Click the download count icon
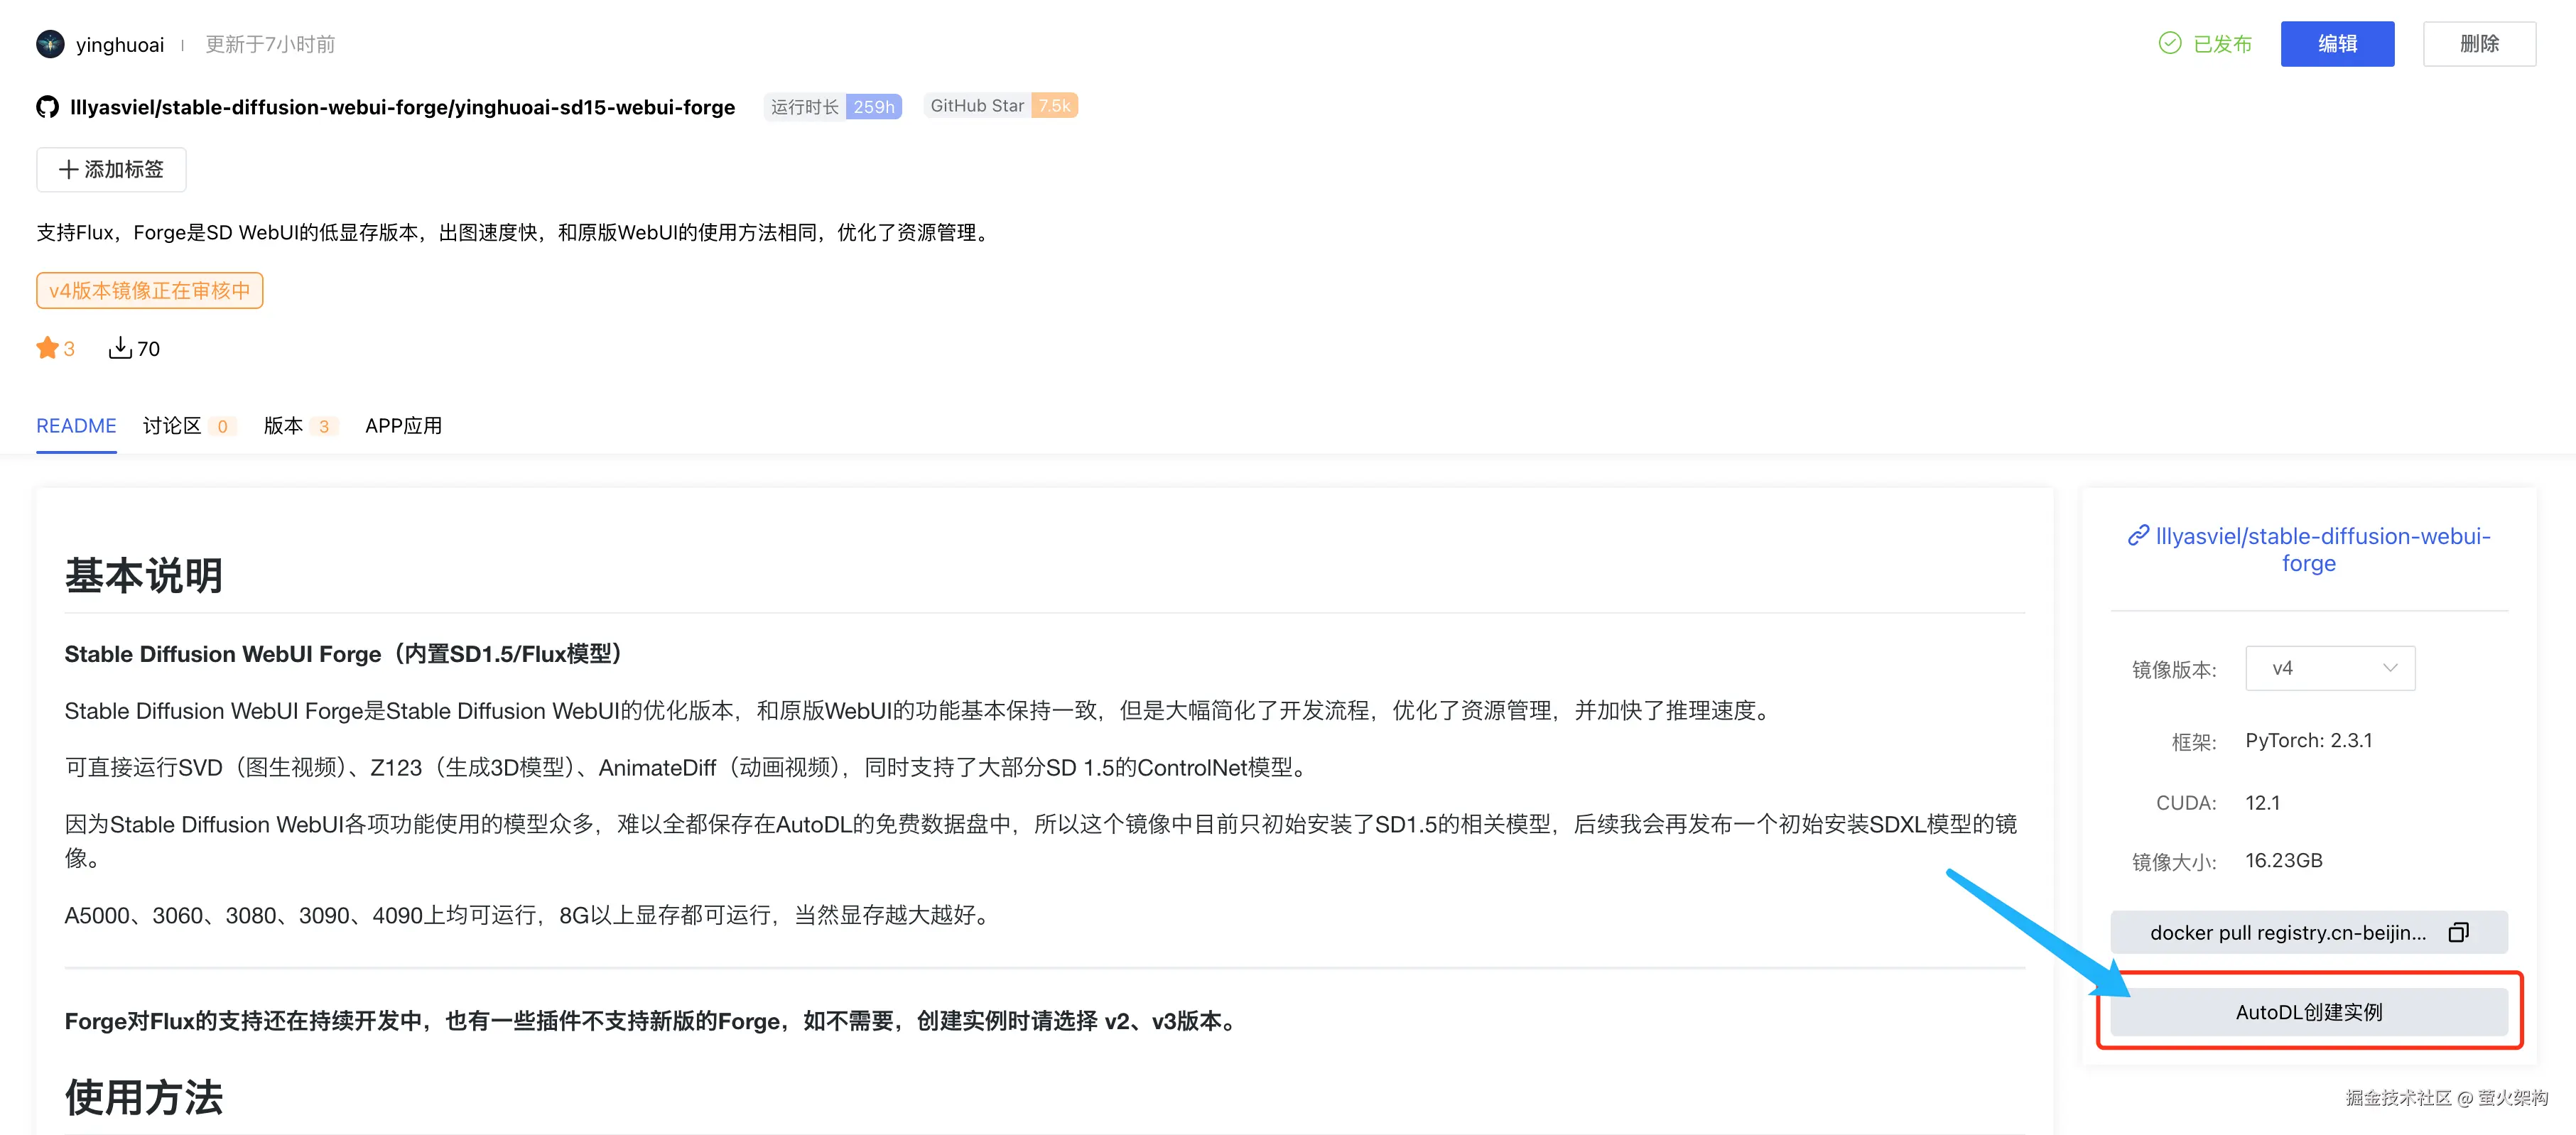2576x1135 pixels. [120, 348]
